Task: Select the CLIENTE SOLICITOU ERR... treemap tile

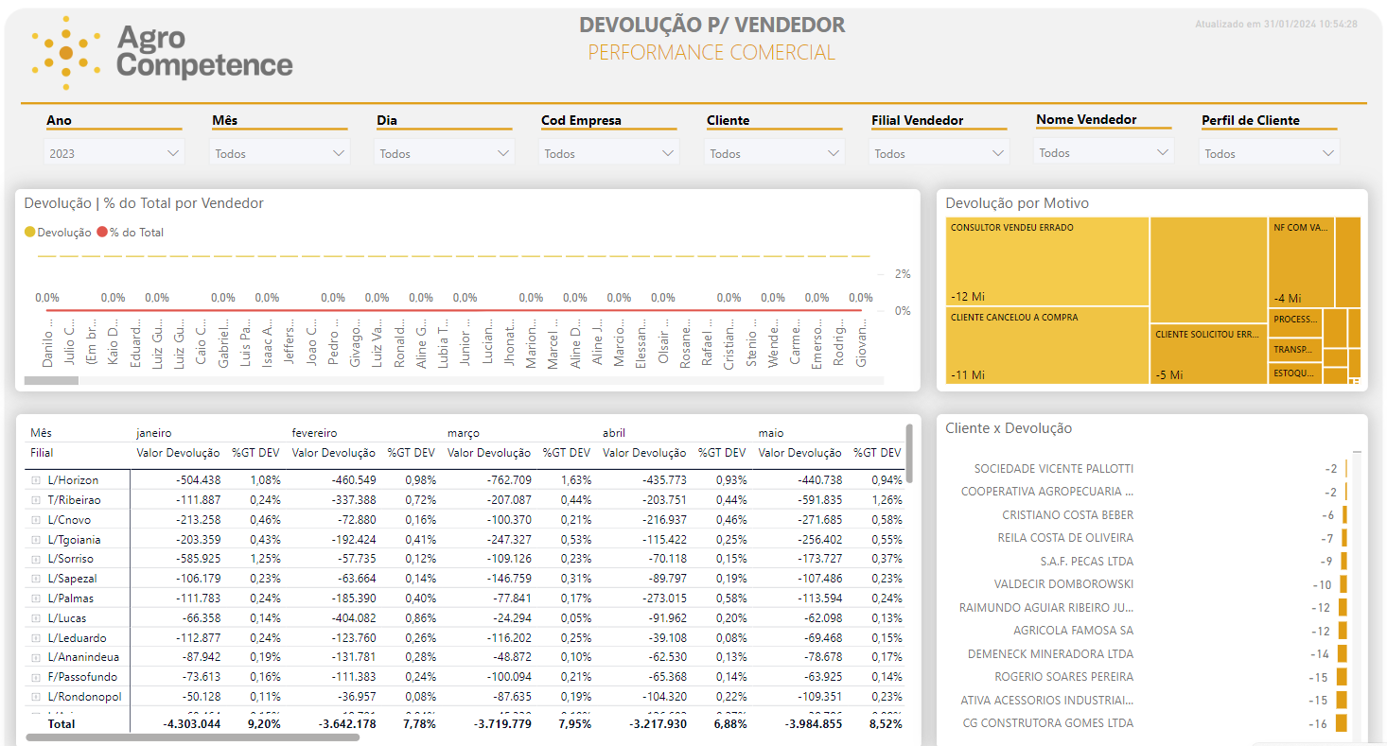Action: (1209, 355)
